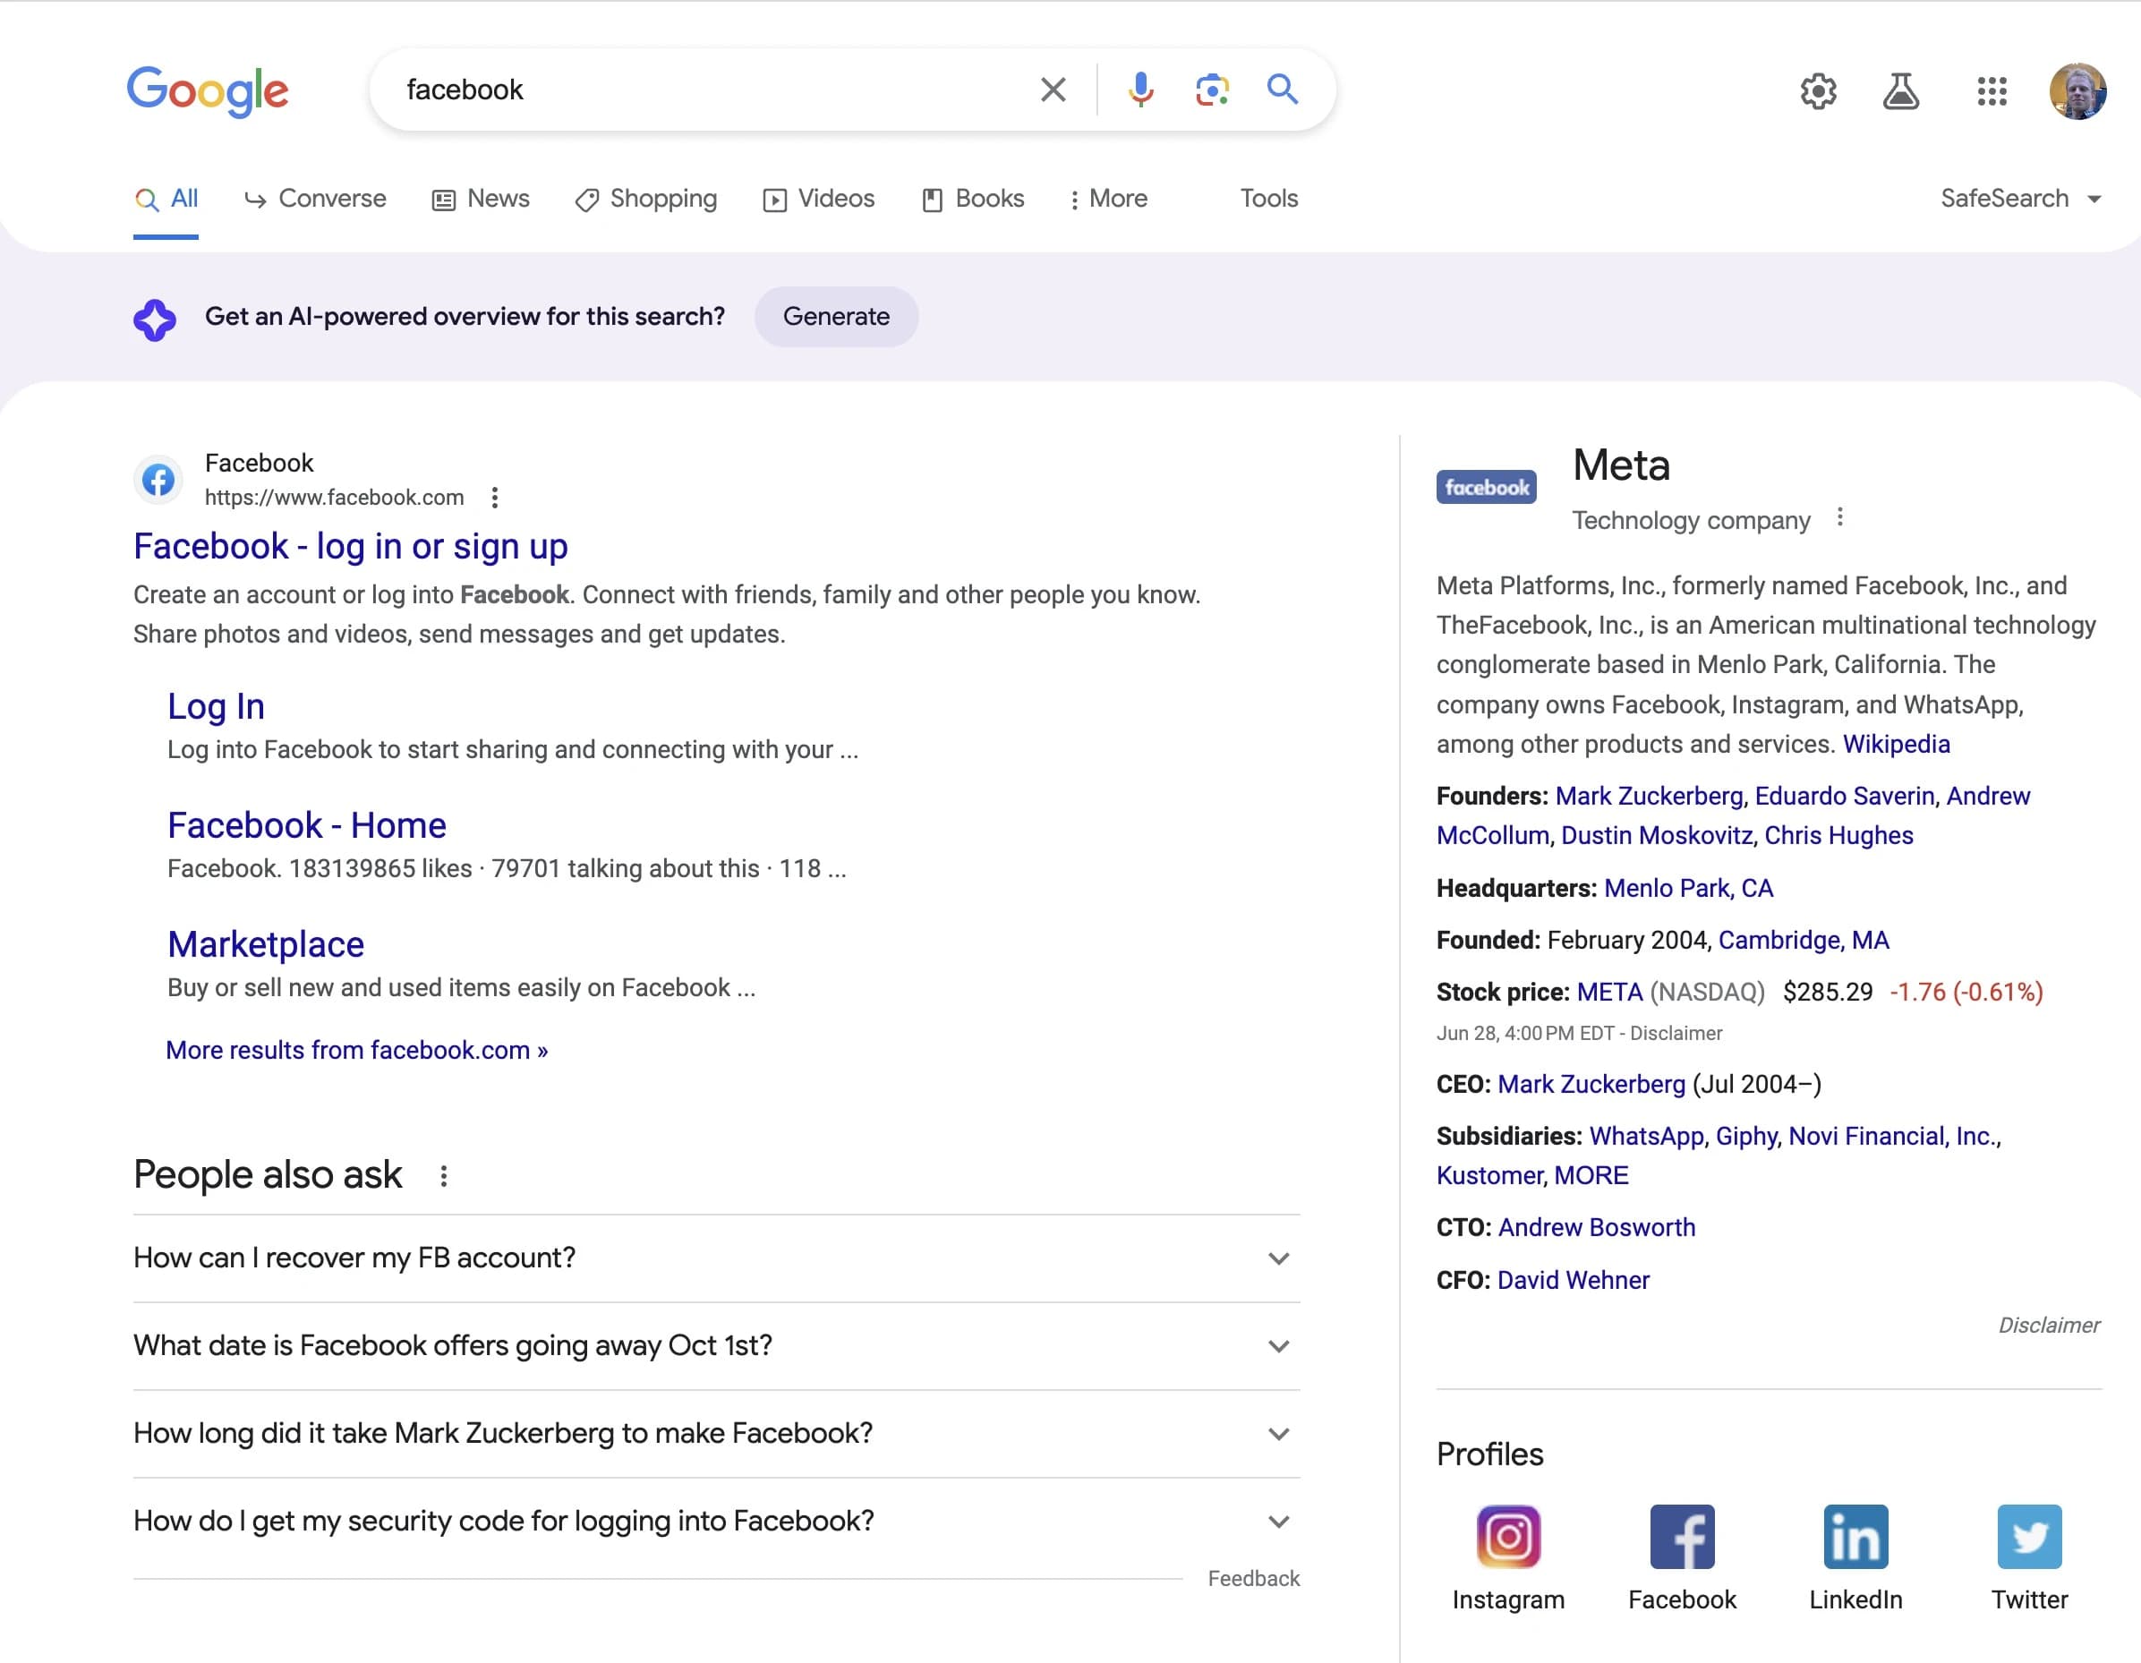Open Google Lens image search

(1212, 90)
